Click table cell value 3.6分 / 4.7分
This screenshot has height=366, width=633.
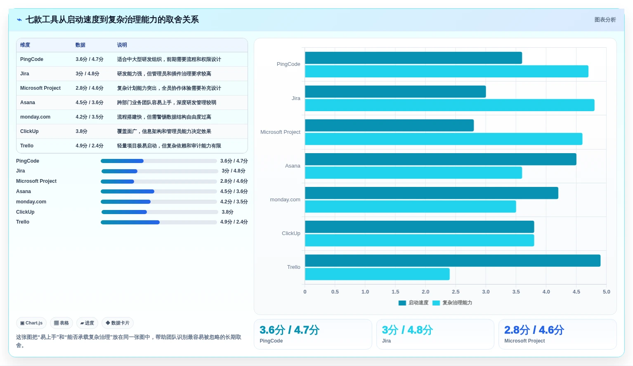coord(90,59)
